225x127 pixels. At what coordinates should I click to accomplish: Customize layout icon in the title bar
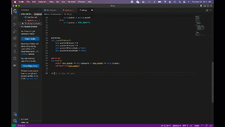coord(211,6)
